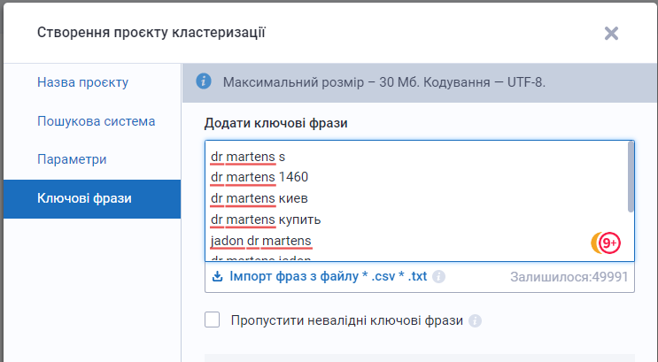658x362 pixels.
Task: Click the 'jadon dr martens' phrase
Action: pyautogui.click(x=261, y=241)
